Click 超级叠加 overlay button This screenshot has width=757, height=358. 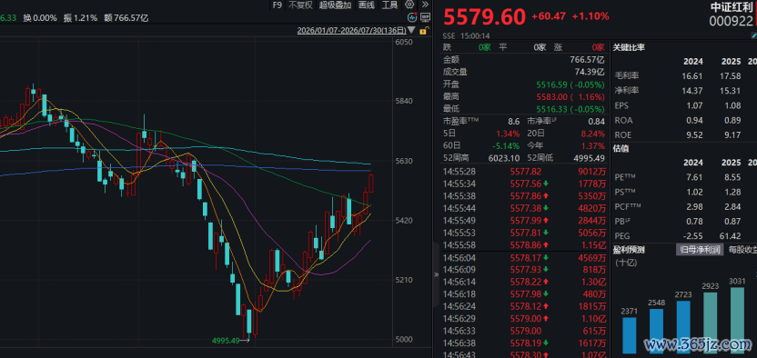(335, 5)
